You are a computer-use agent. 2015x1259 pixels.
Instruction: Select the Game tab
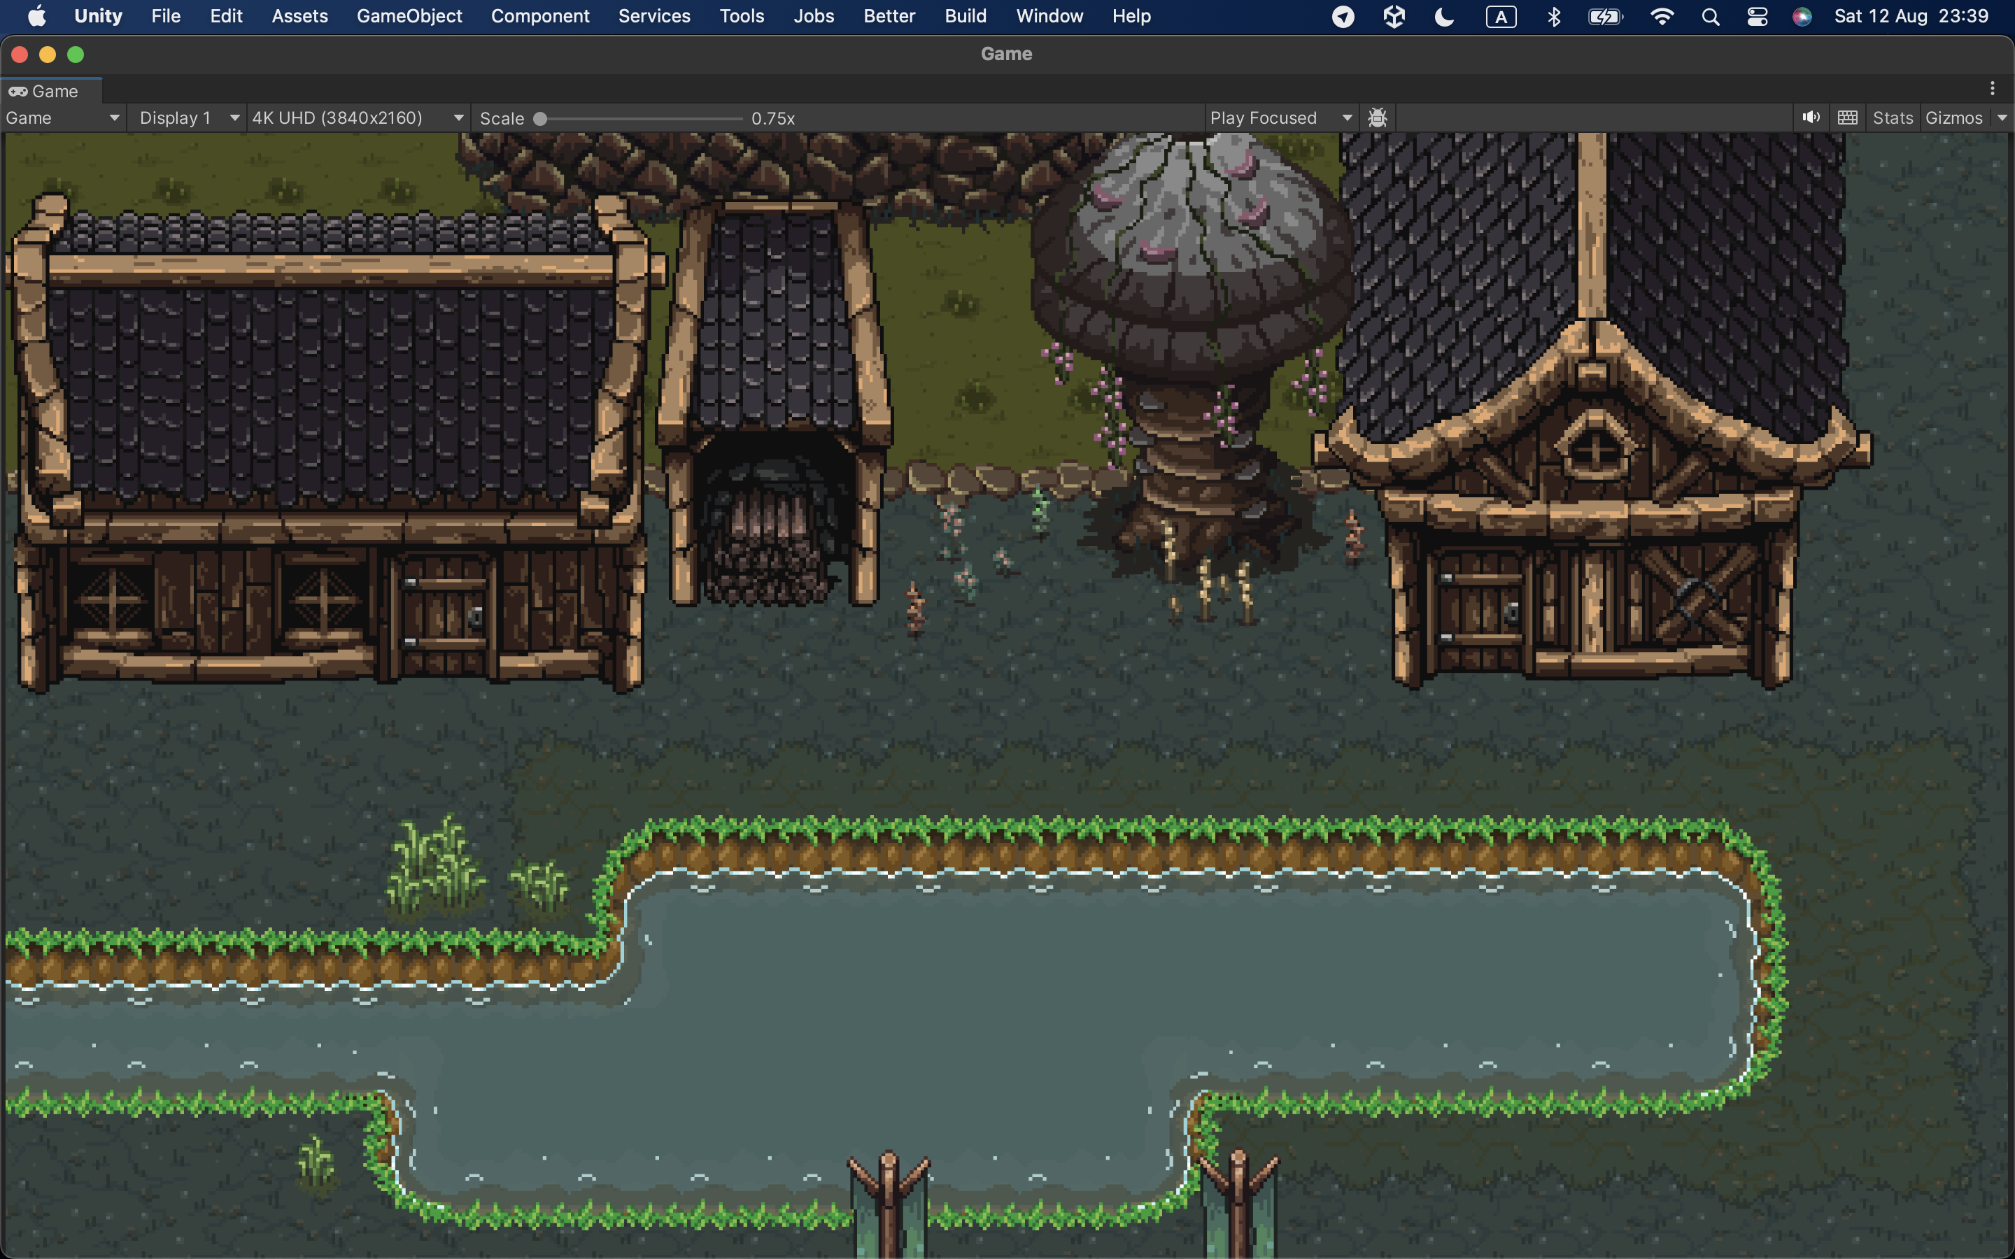click(52, 91)
